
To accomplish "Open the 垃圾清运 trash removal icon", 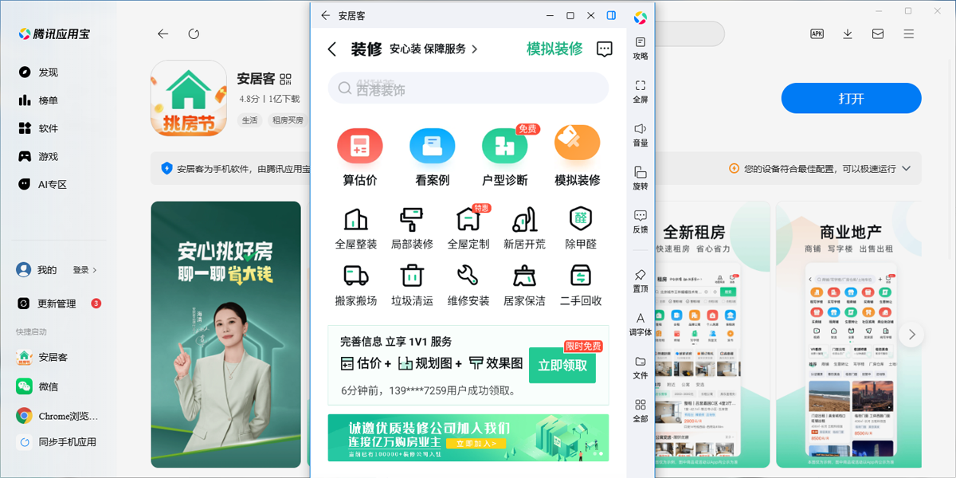I will point(412,276).
